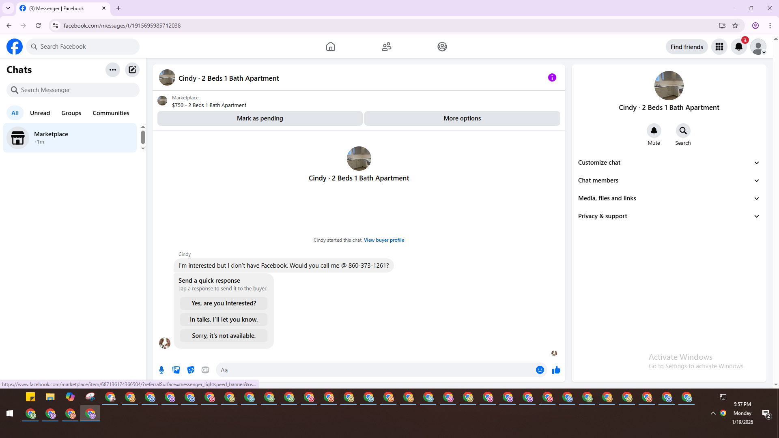Open the GIF picker
The image size is (779, 438).
coord(205,370)
